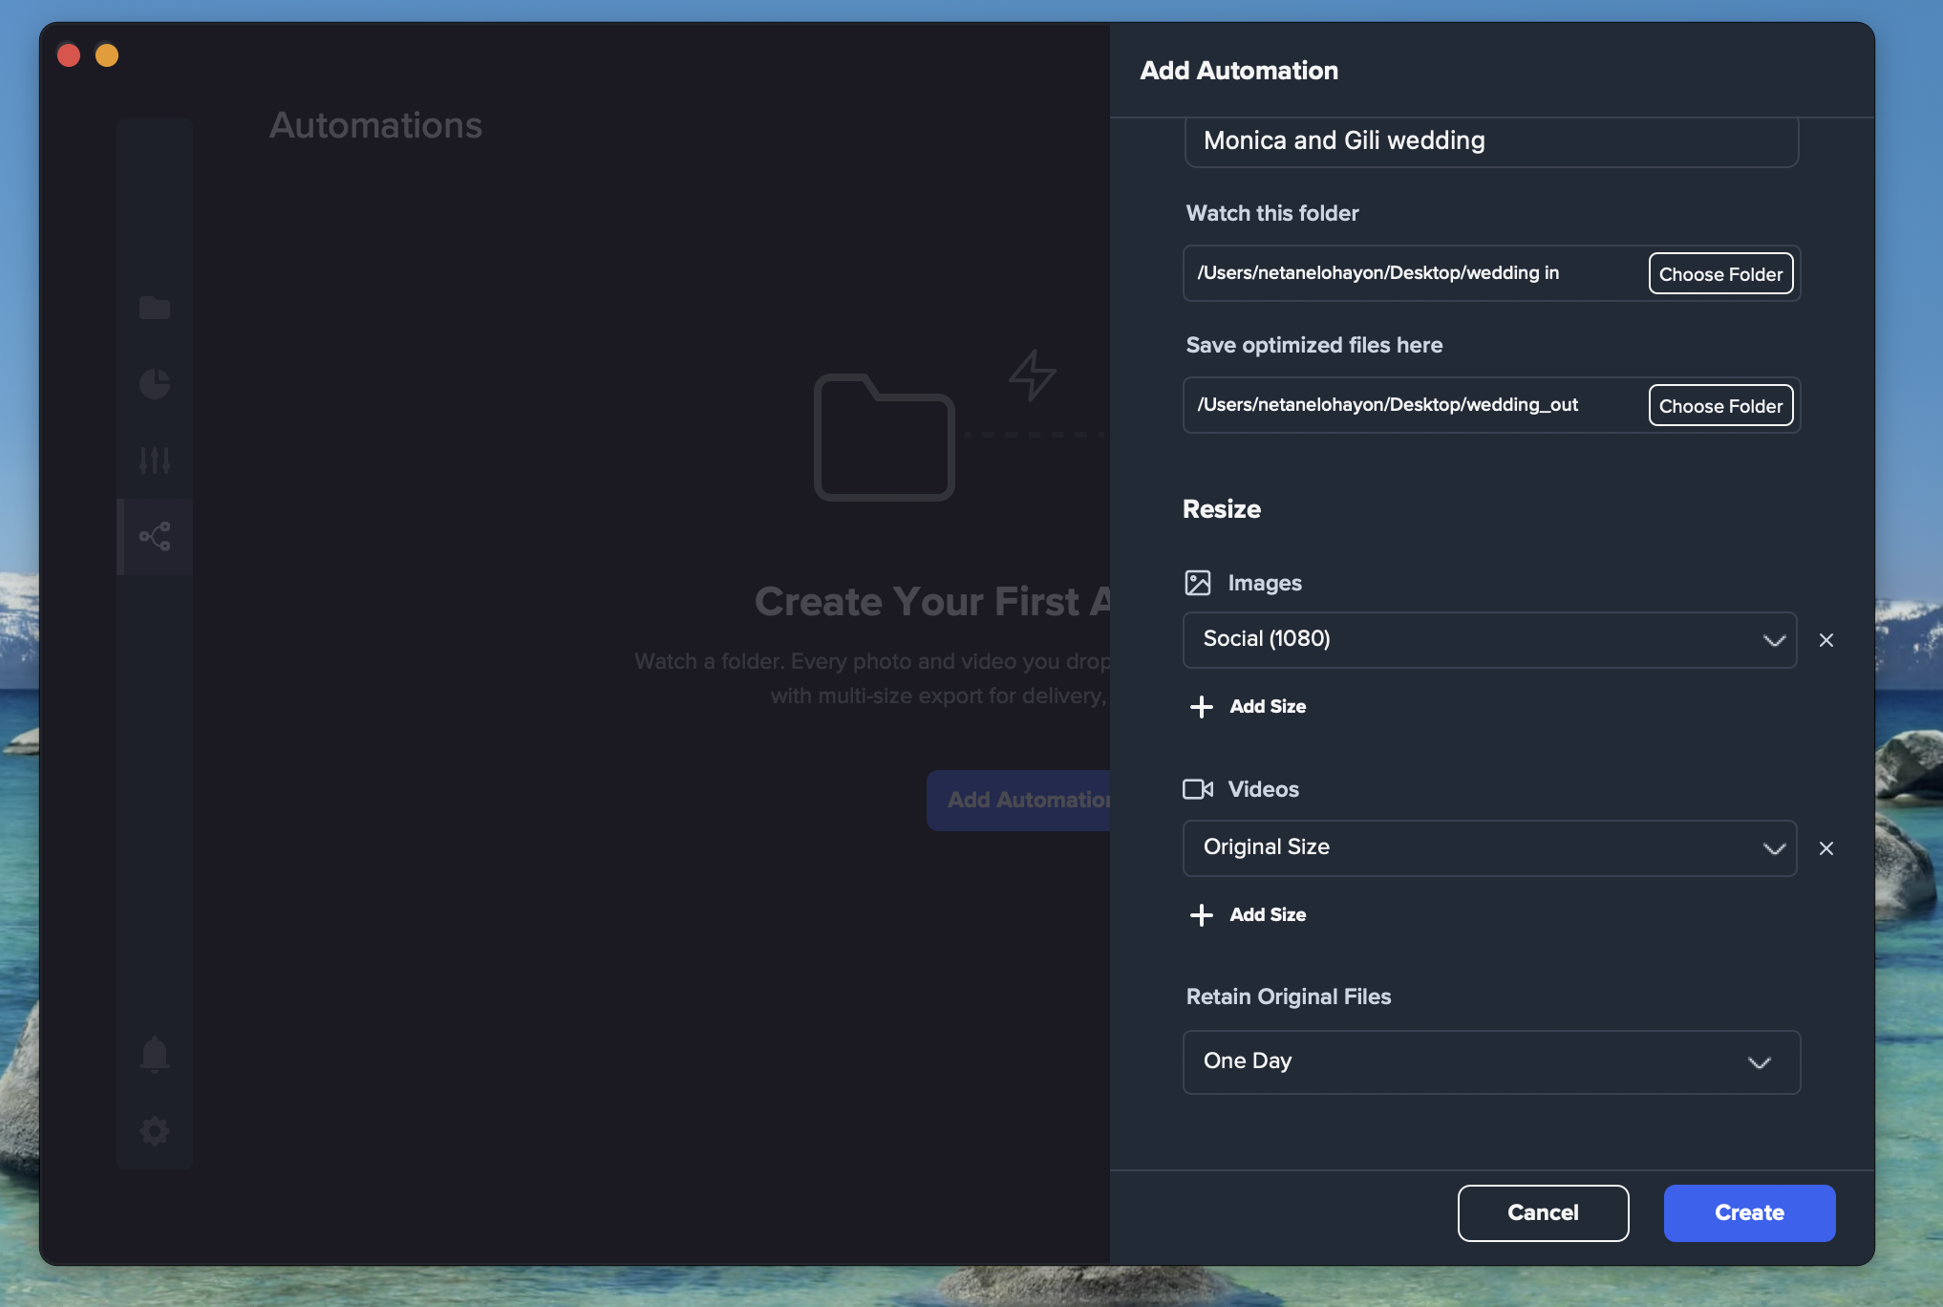Edit the automation name Monica and Gili wedding
Screen dimensions: 1943x1307
click(x=1492, y=141)
